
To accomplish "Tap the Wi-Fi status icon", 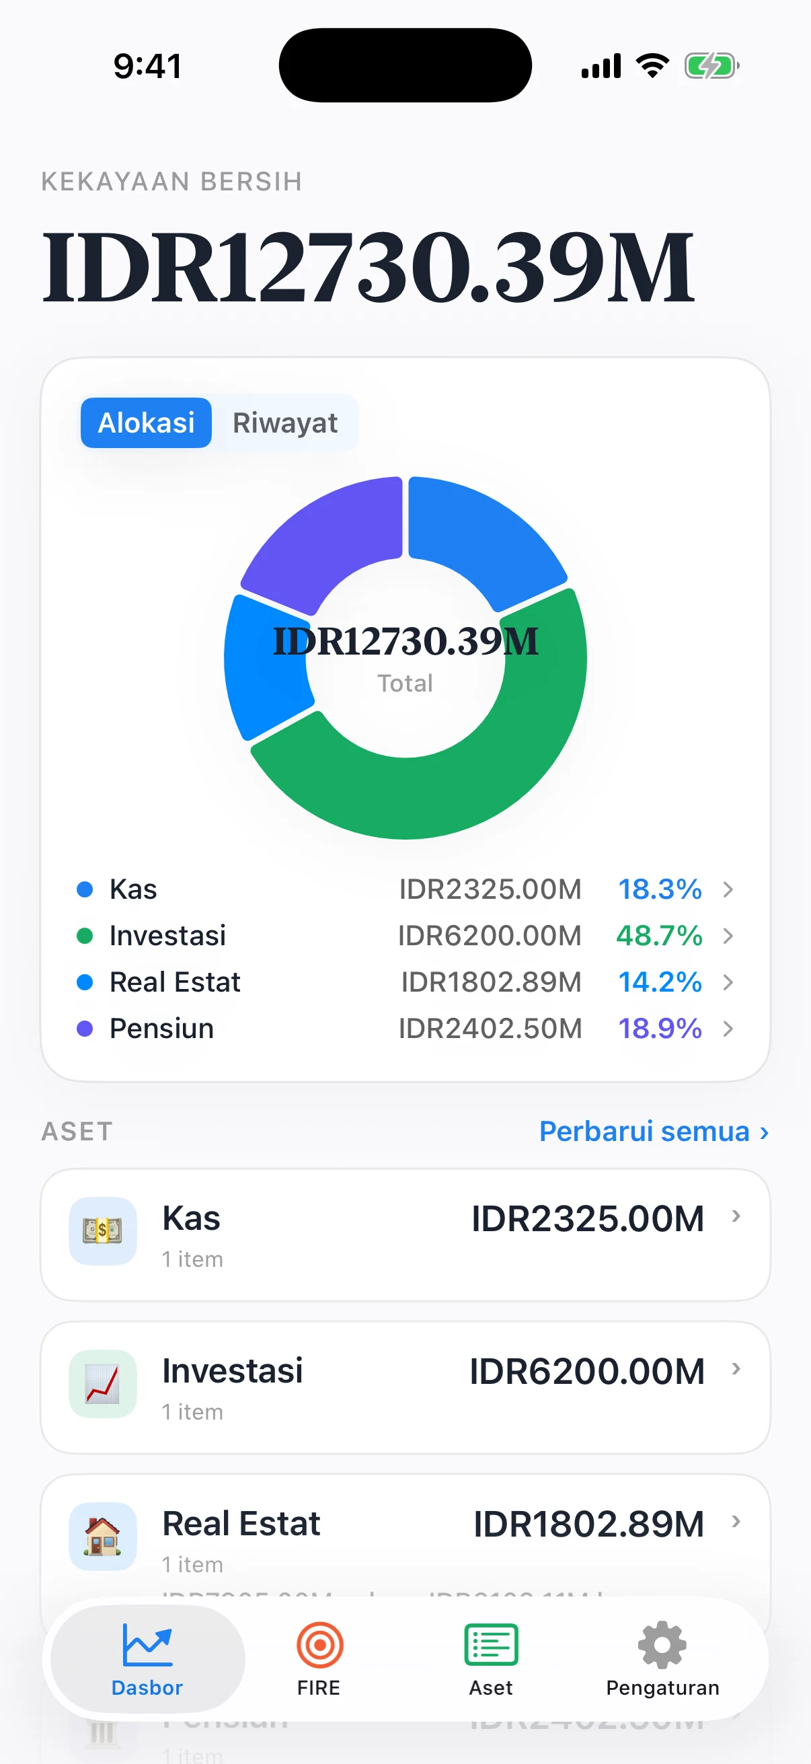I will click(x=652, y=66).
